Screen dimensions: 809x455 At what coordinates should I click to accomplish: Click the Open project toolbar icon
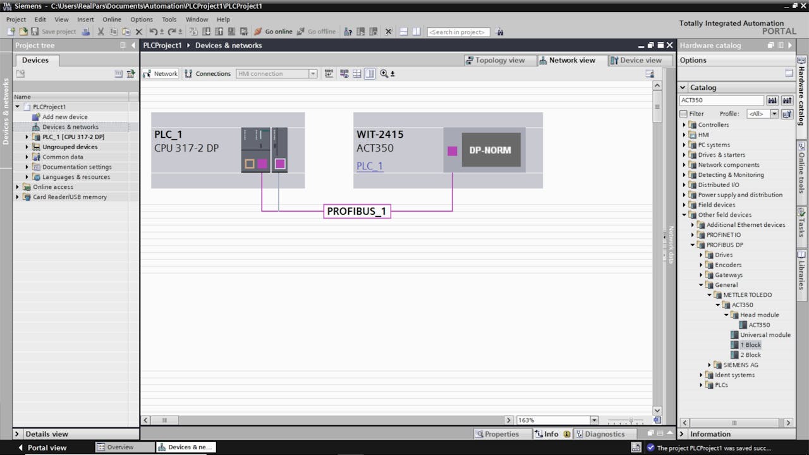23,32
